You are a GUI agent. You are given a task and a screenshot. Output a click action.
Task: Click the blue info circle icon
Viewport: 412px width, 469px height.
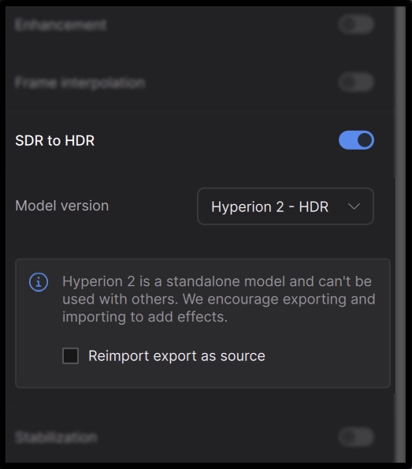pyautogui.click(x=39, y=281)
